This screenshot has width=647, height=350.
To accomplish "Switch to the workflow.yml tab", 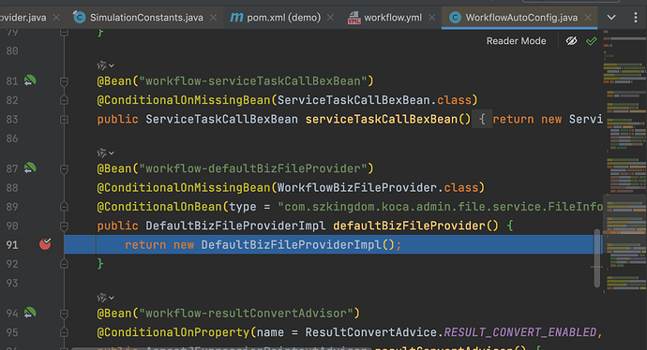I will (x=392, y=17).
